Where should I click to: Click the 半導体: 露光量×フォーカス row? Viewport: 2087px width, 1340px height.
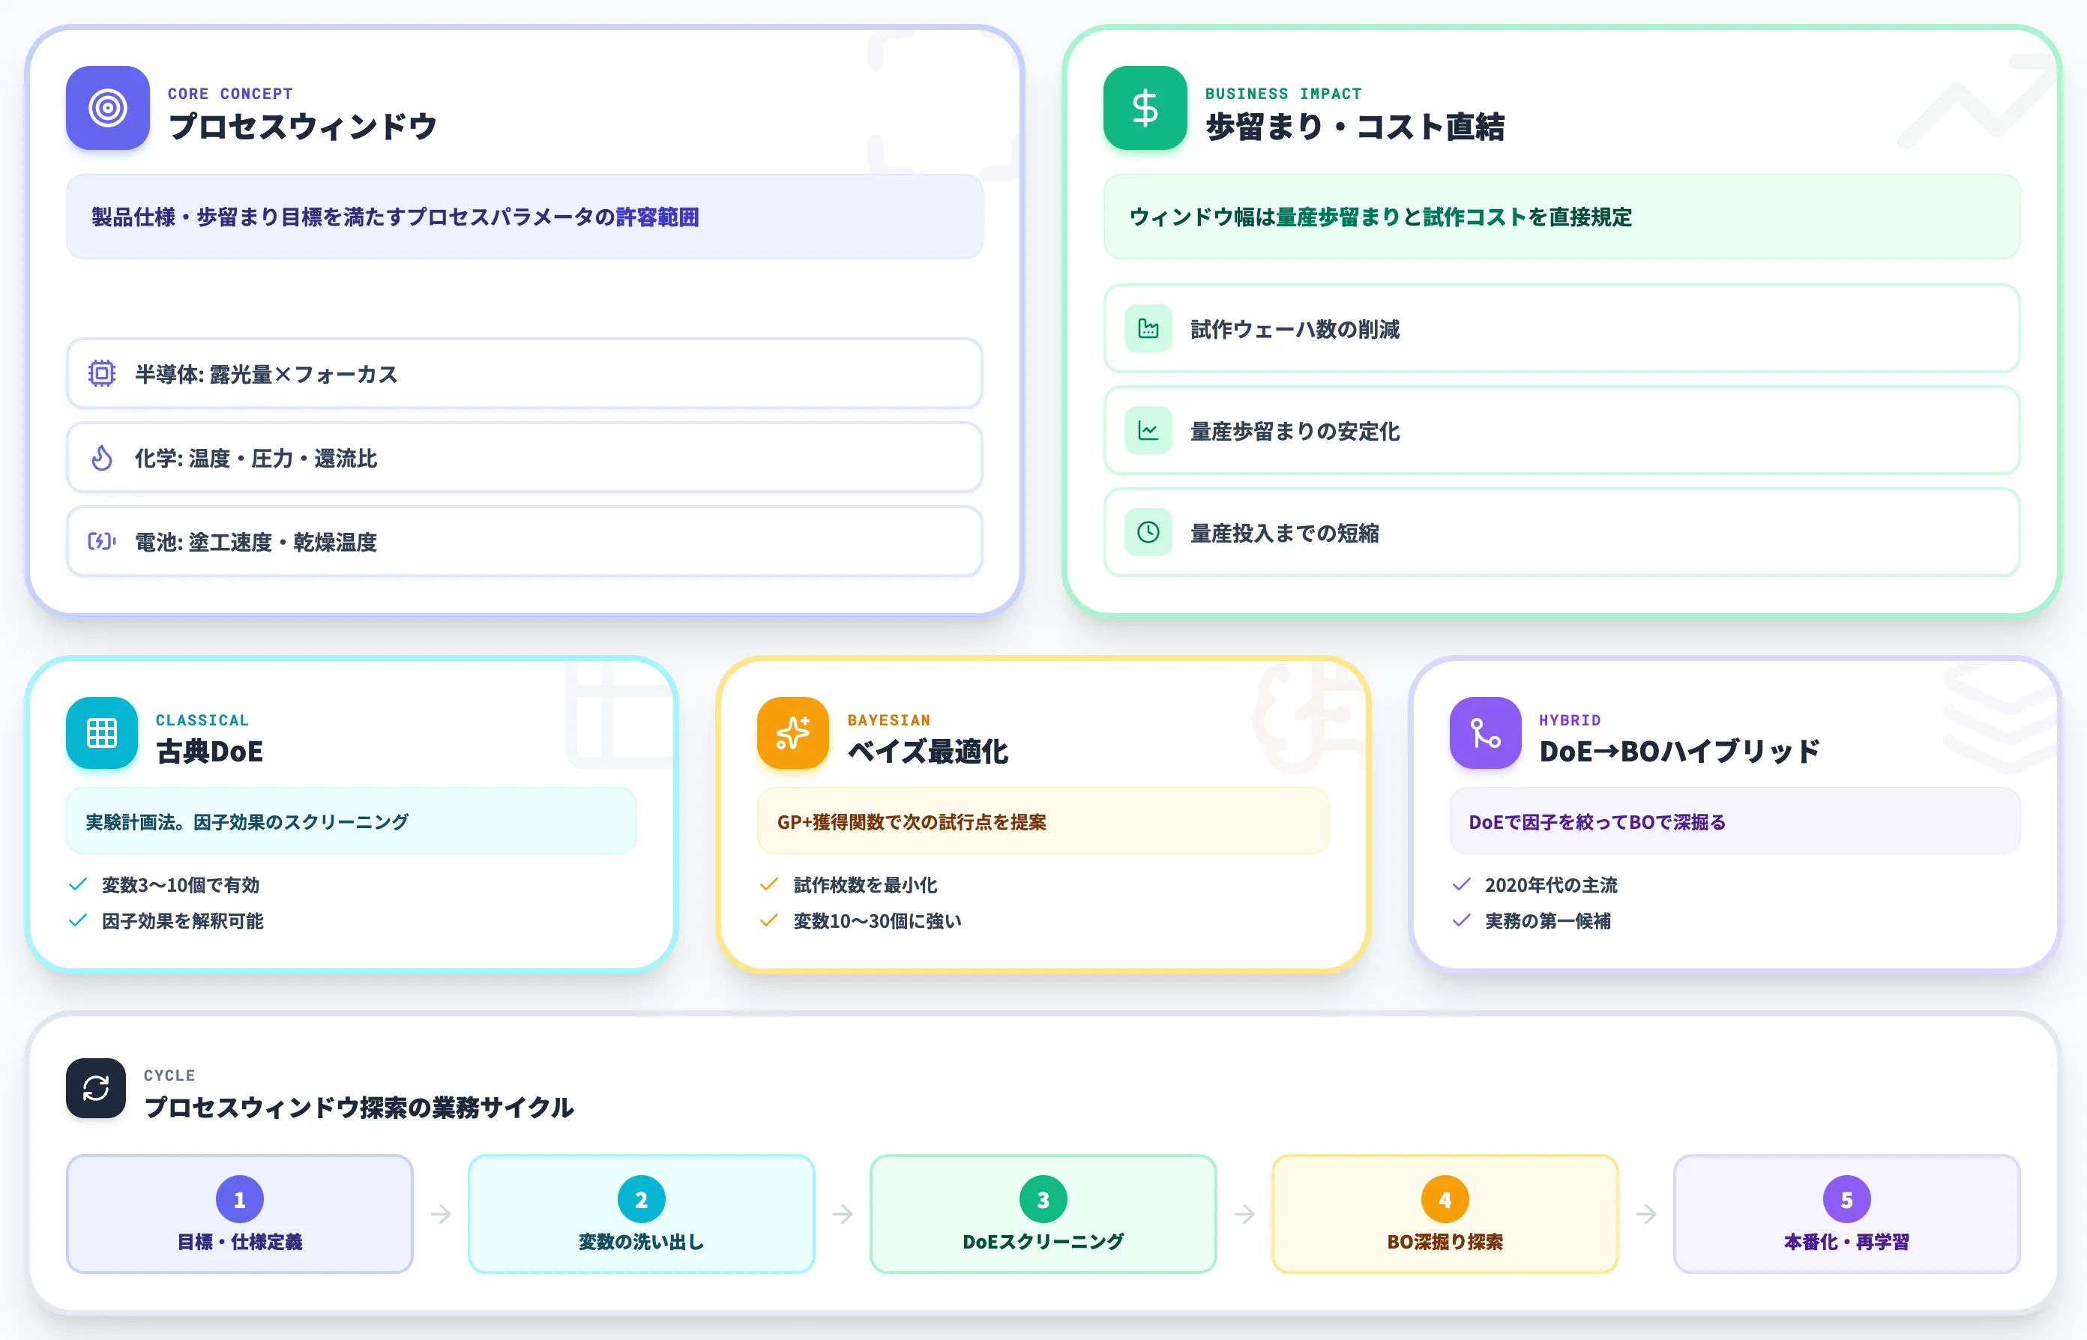[525, 373]
